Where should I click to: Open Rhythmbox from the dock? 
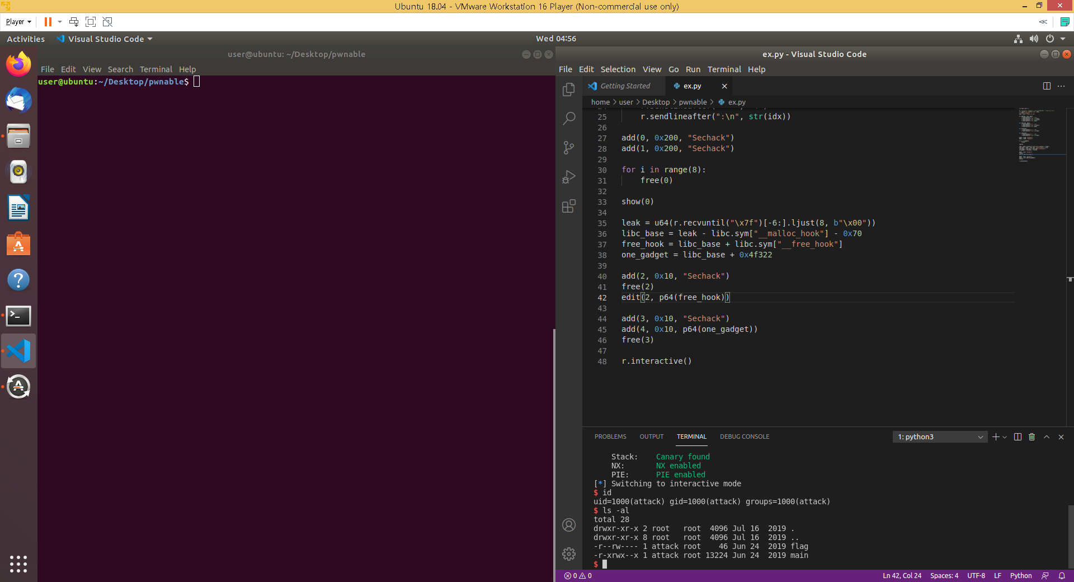coord(18,172)
